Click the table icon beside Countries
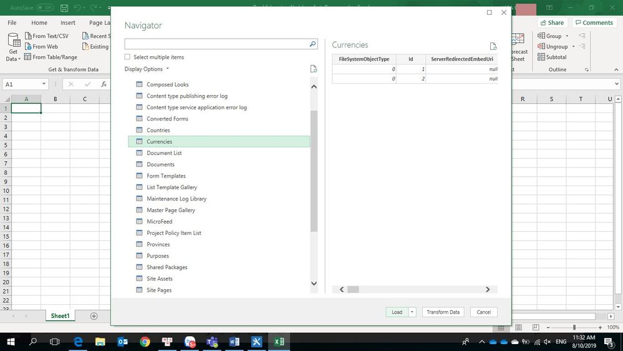 [x=139, y=130]
